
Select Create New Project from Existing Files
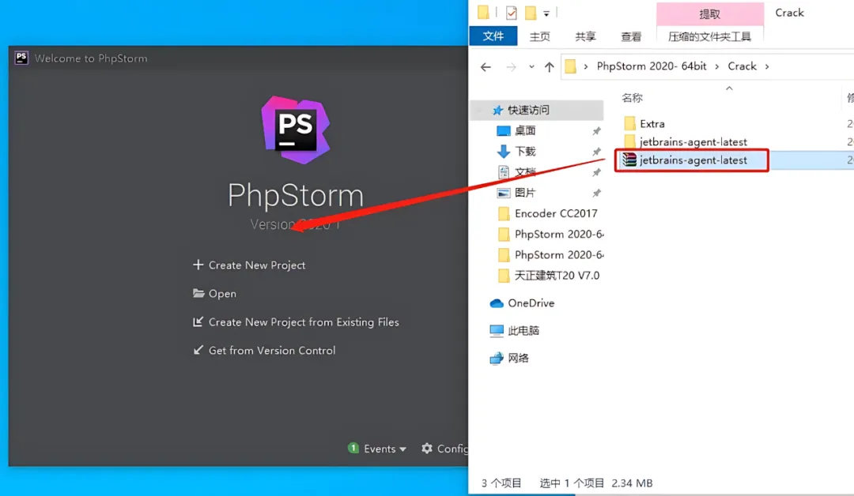(x=304, y=322)
